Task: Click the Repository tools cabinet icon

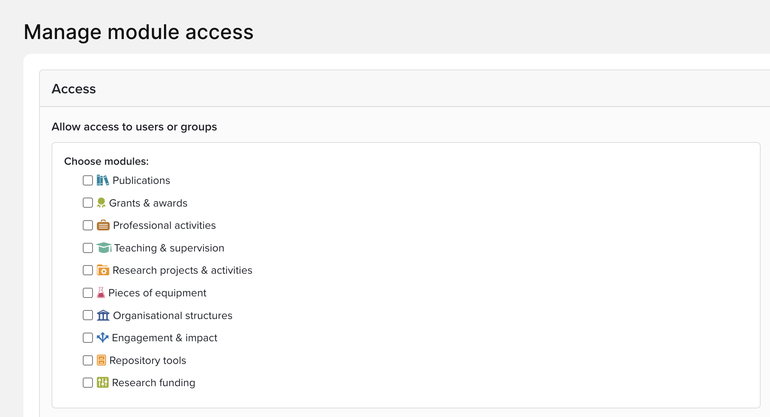Action: 101,360
